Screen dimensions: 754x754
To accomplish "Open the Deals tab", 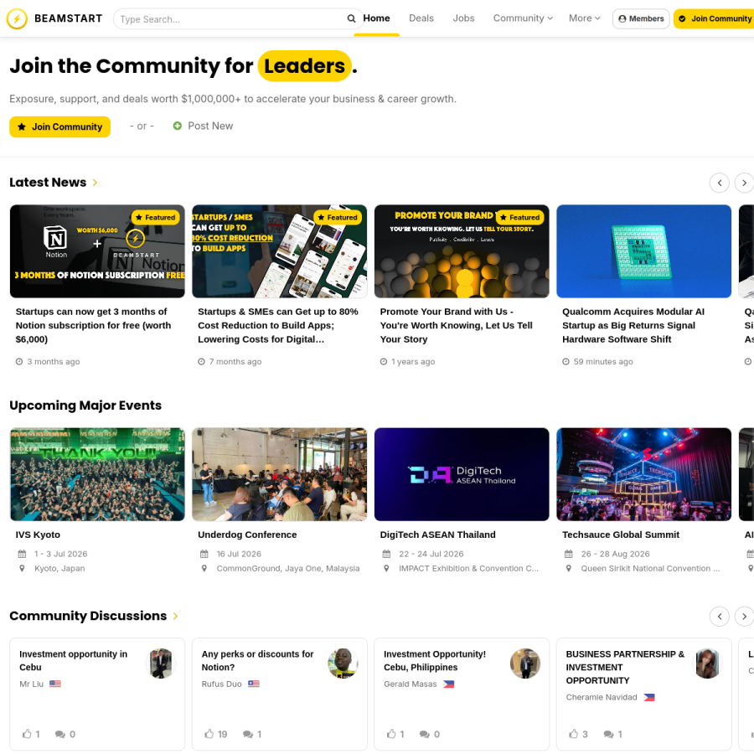I will [x=421, y=18].
